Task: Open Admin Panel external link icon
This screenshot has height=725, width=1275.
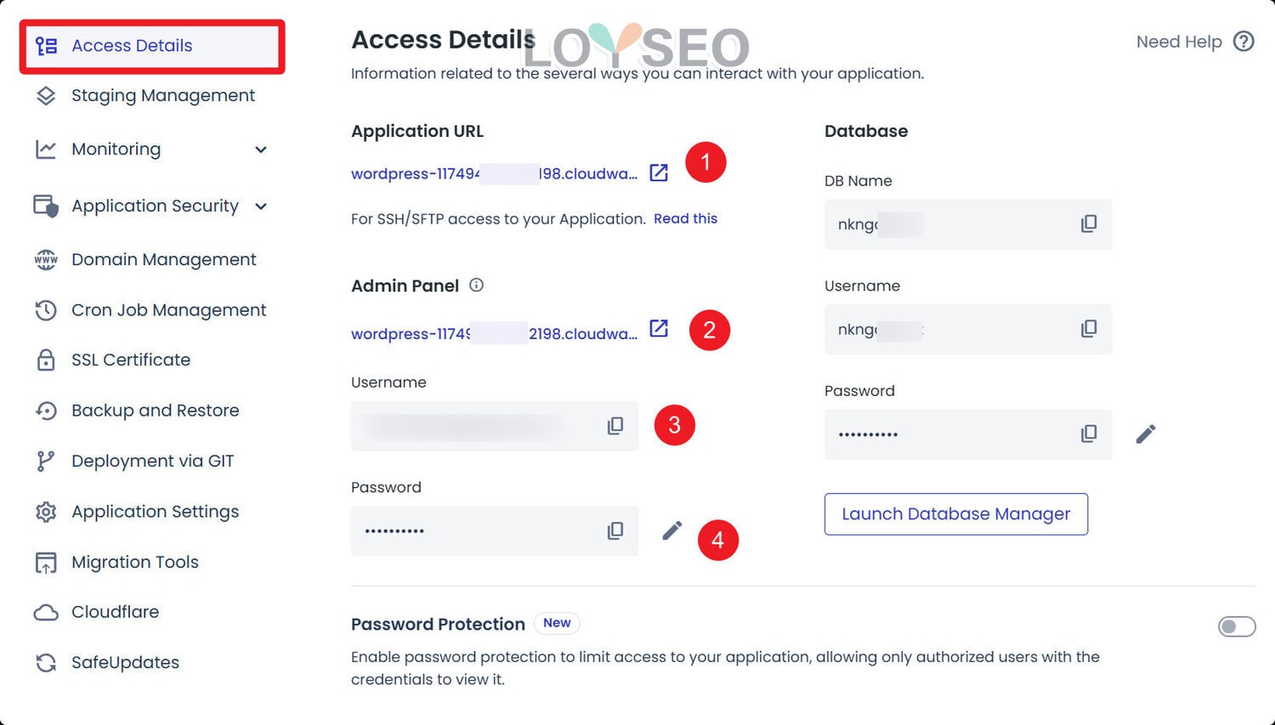Action: [659, 329]
